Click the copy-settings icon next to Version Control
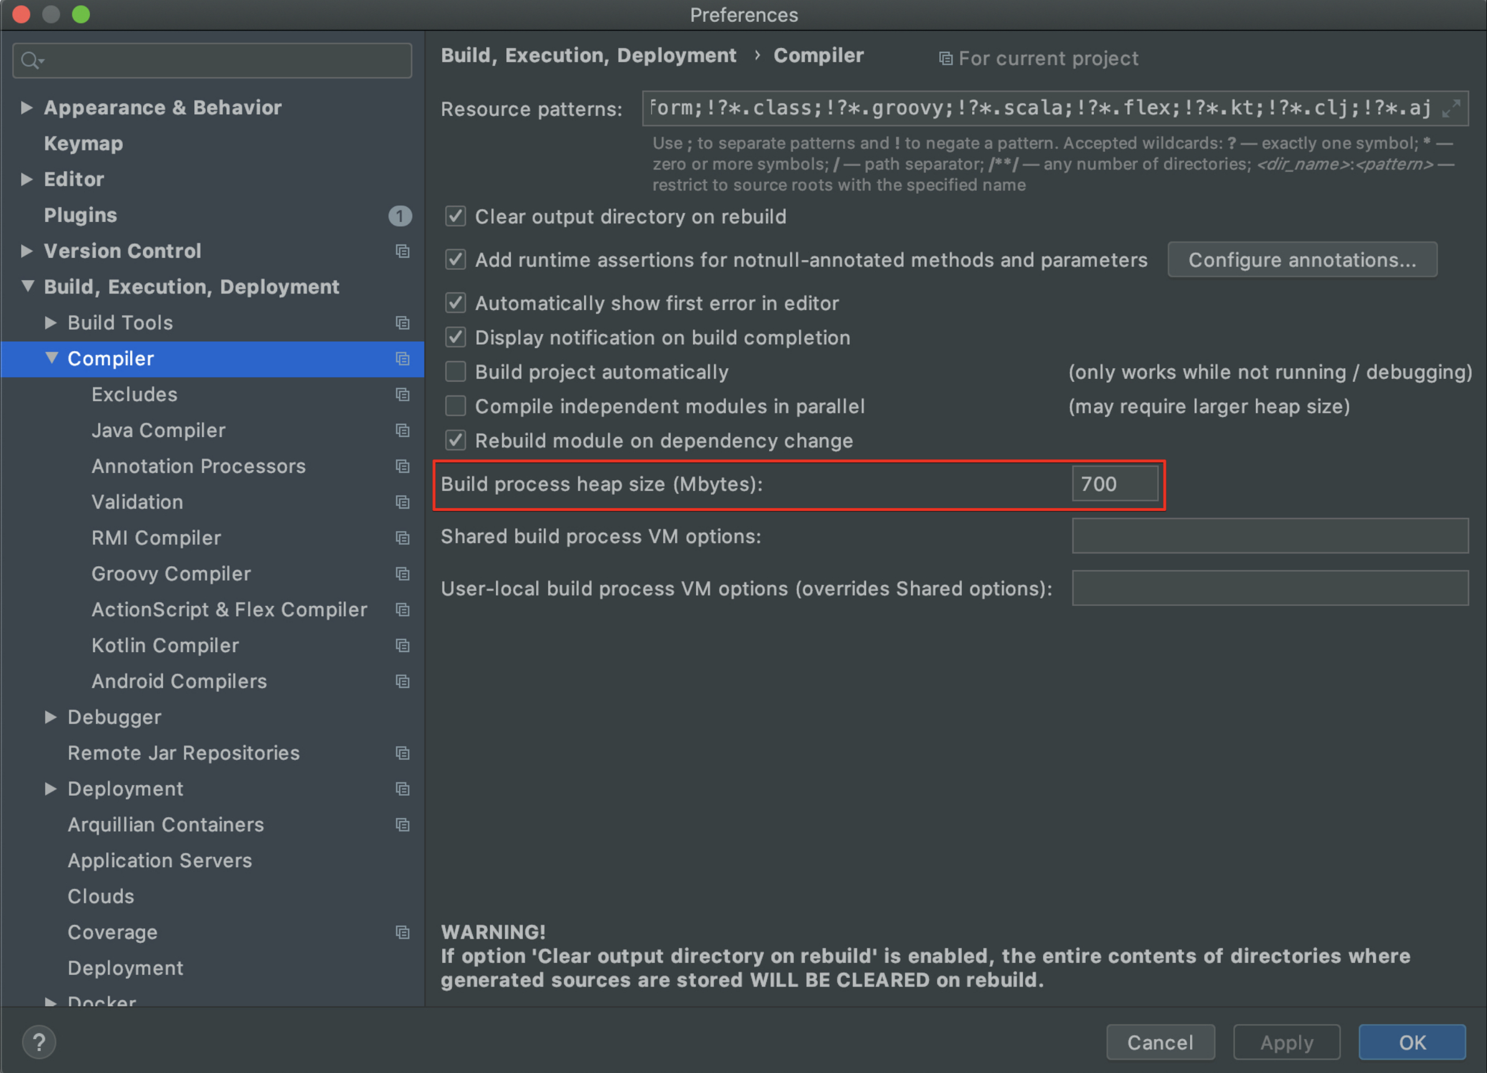The height and width of the screenshot is (1073, 1487). click(x=402, y=252)
